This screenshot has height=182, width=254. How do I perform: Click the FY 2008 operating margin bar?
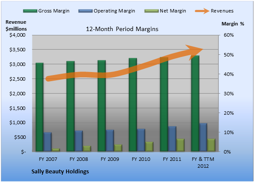click(79, 141)
